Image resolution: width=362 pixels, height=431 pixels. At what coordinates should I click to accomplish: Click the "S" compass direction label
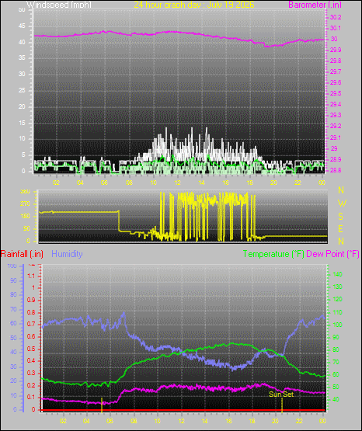pyautogui.click(x=340, y=217)
